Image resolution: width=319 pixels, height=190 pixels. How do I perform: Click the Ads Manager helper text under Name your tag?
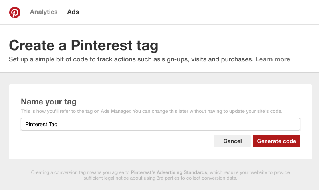point(152,111)
